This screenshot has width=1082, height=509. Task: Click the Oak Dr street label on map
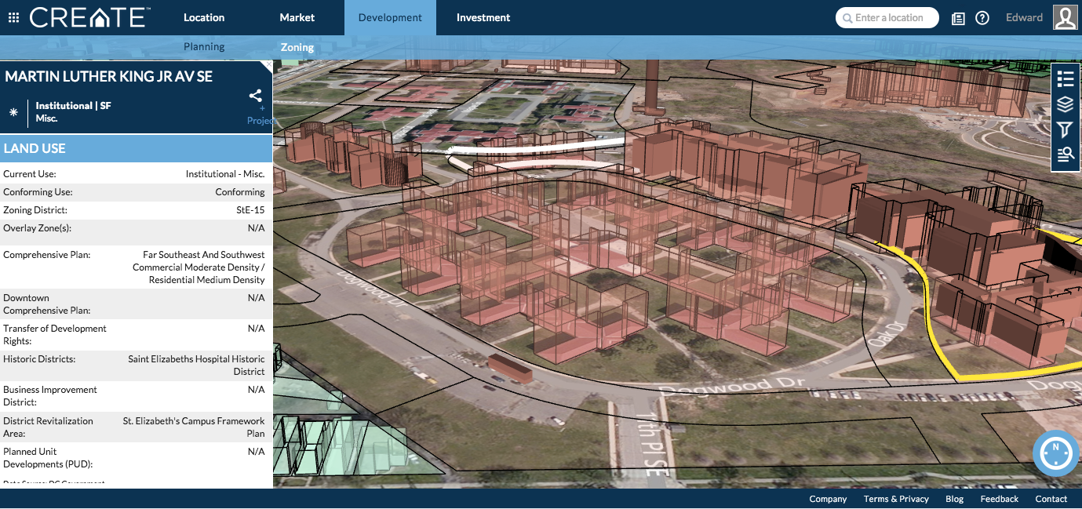(x=889, y=334)
